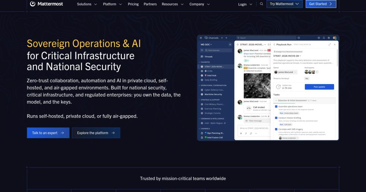Click the Find channels field
This screenshot has height=192, width=366.
click(x=218, y=50)
